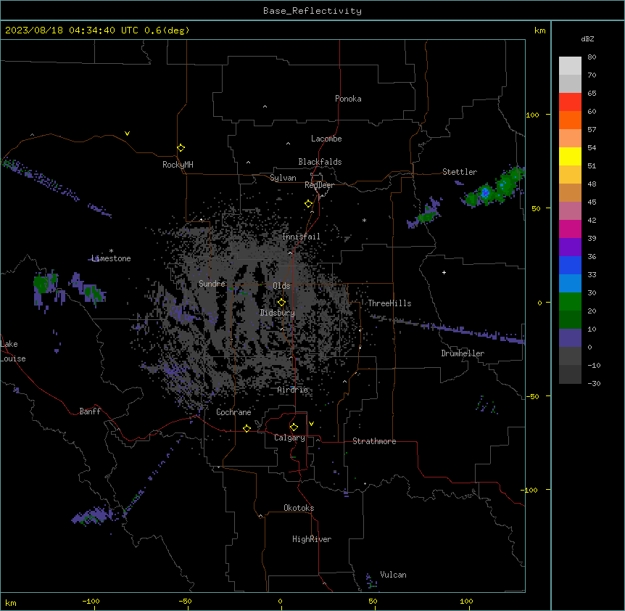
Task: Click the yellow V marker northwest of RockyMH
Action: 127,134
